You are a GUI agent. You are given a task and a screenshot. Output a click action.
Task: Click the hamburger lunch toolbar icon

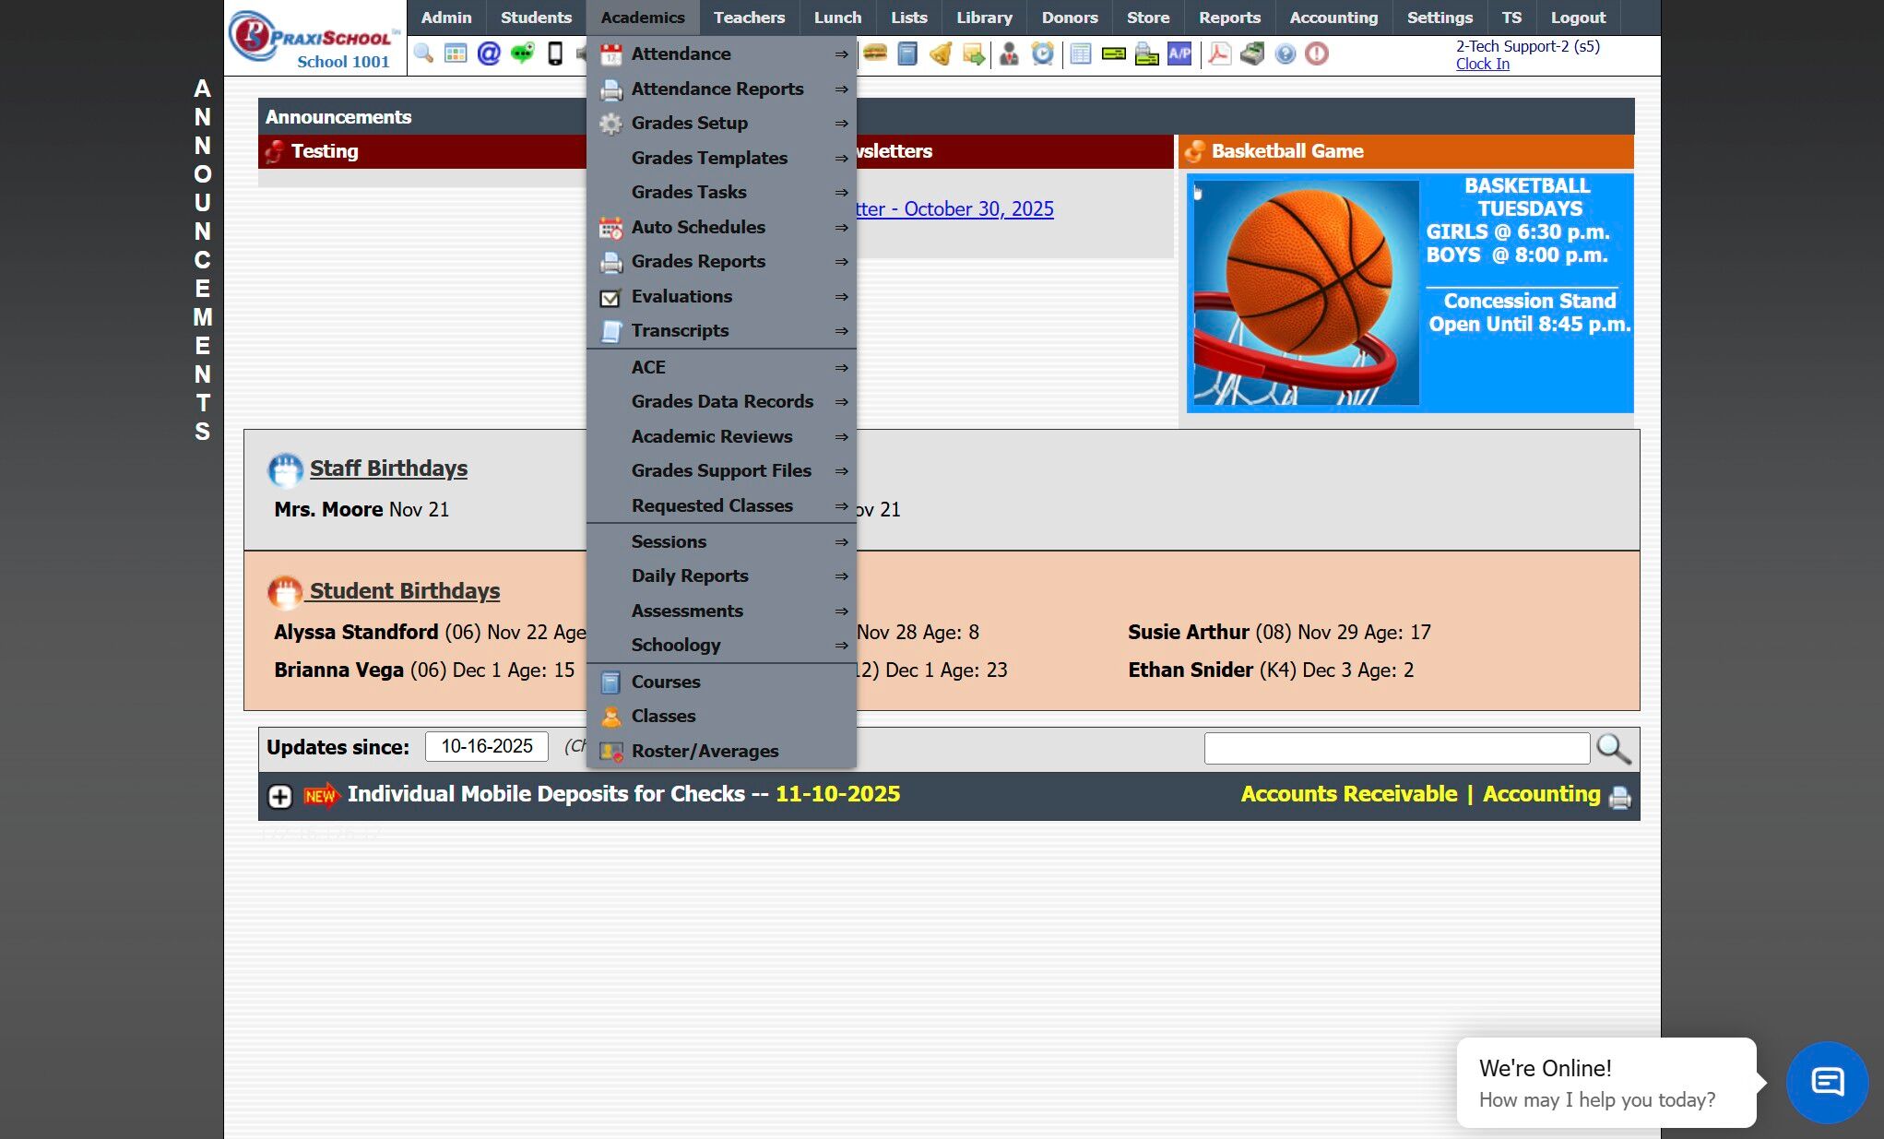pos(874,53)
